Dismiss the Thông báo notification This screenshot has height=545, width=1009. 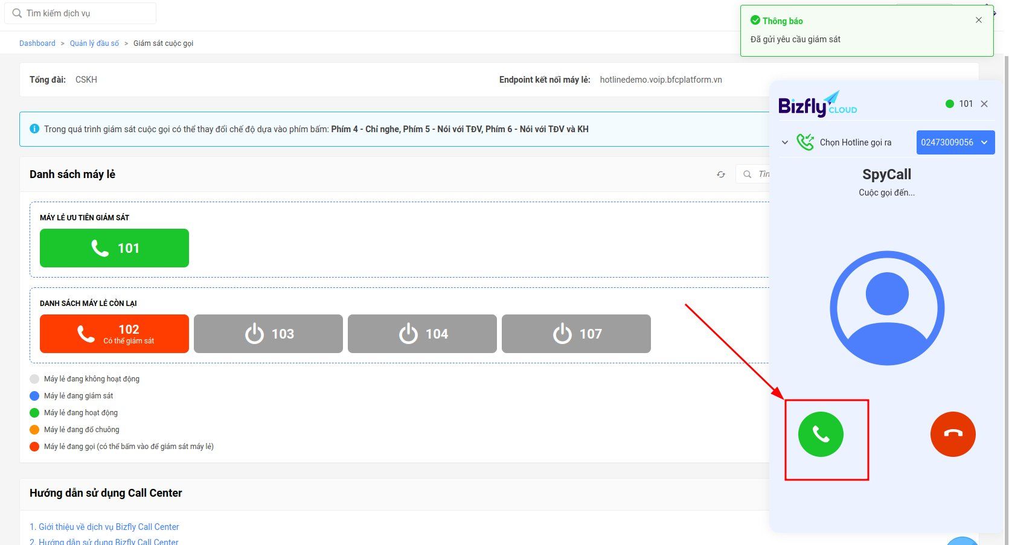click(978, 21)
